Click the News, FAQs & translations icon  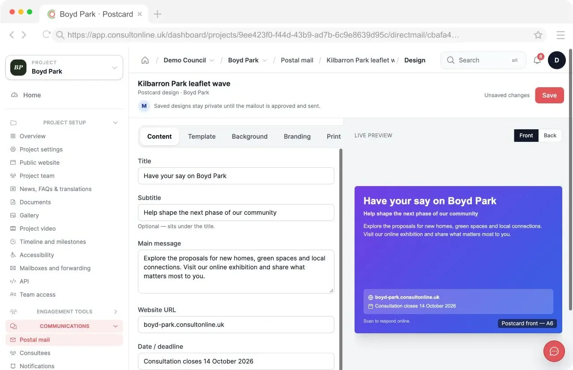point(13,189)
